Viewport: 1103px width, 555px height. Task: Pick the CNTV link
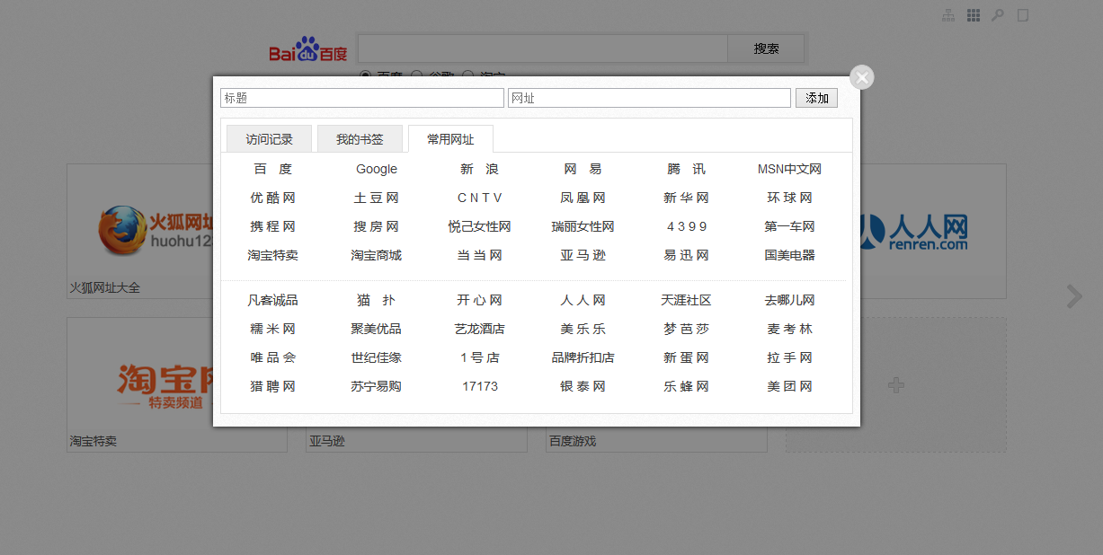pos(480,198)
